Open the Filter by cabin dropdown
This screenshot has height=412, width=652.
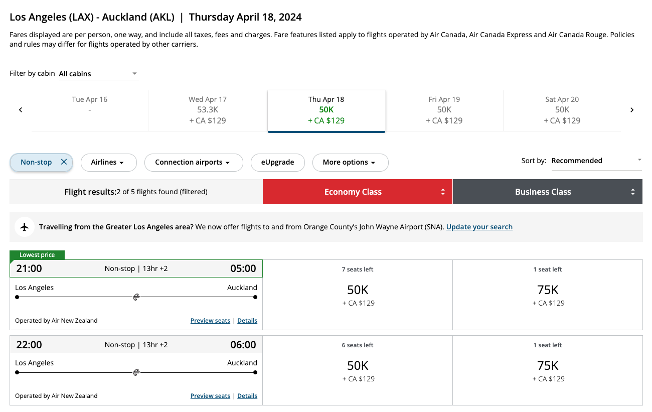[x=98, y=74]
